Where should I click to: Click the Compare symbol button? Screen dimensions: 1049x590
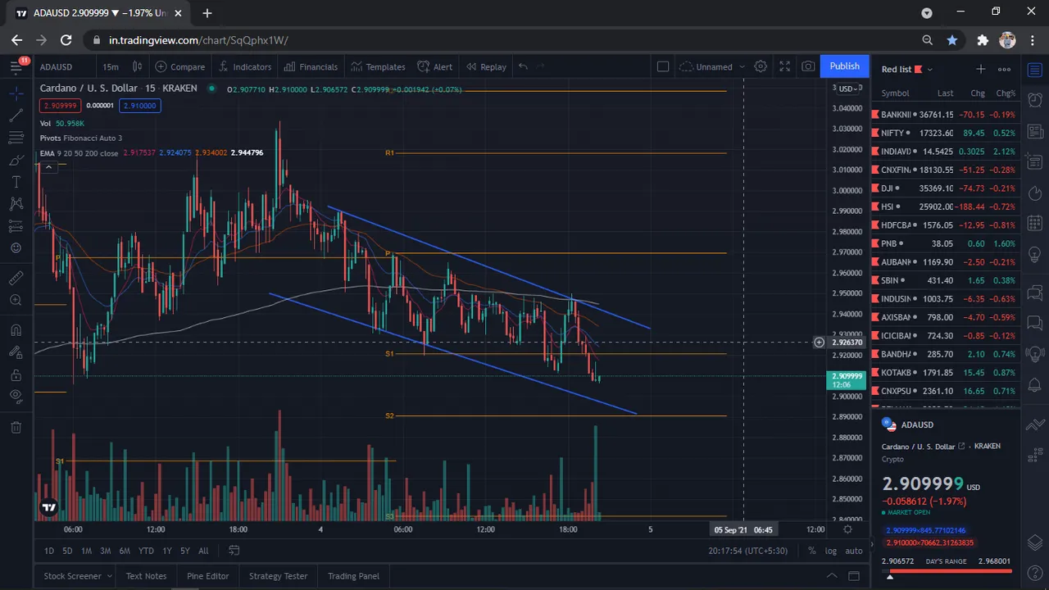tap(180, 66)
